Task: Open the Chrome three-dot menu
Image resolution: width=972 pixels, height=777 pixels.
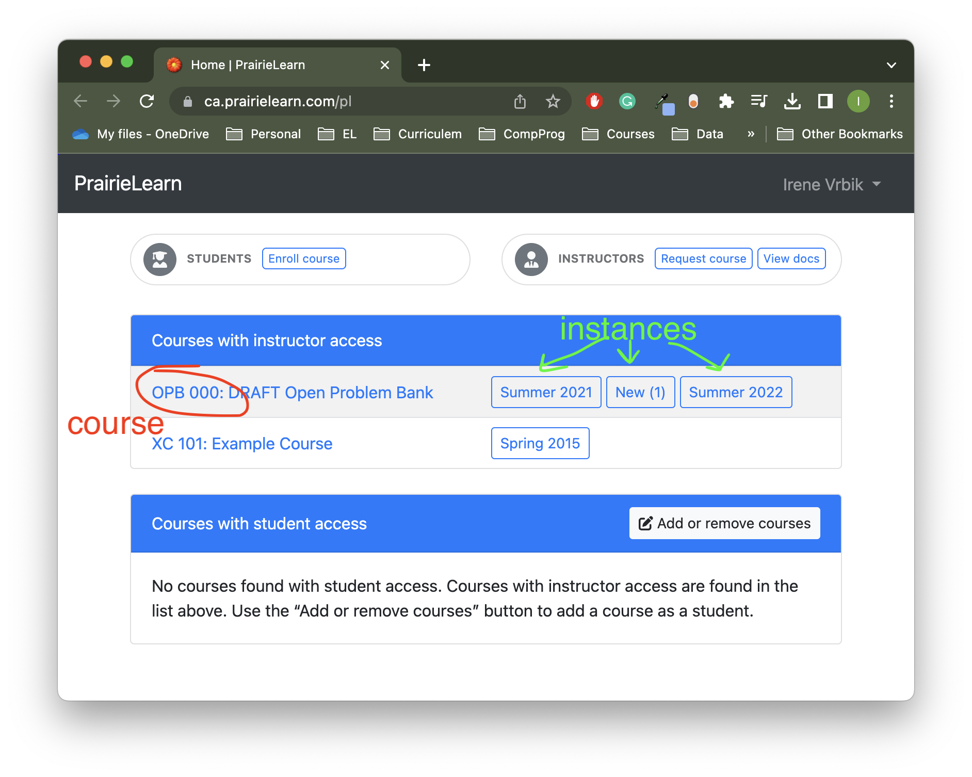Action: pyautogui.click(x=892, y=101)
